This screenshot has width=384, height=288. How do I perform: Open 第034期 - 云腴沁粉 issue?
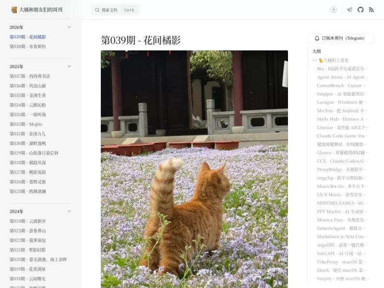pyautogui.click(x=28, y=105)
